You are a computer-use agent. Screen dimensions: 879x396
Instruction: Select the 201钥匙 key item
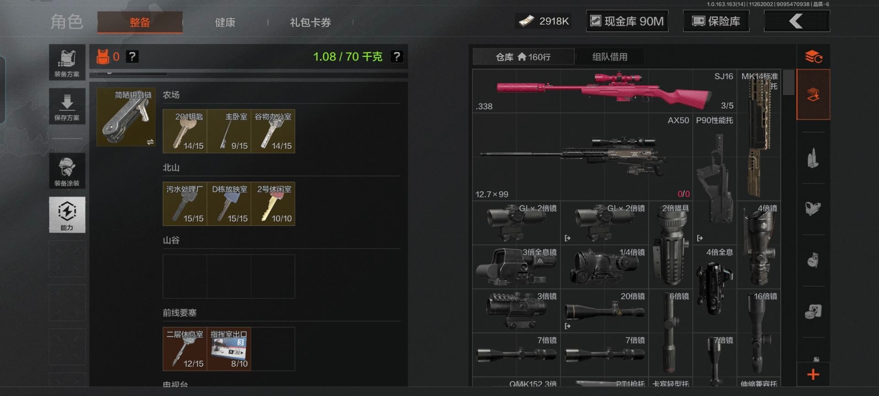tap(185, 131)
